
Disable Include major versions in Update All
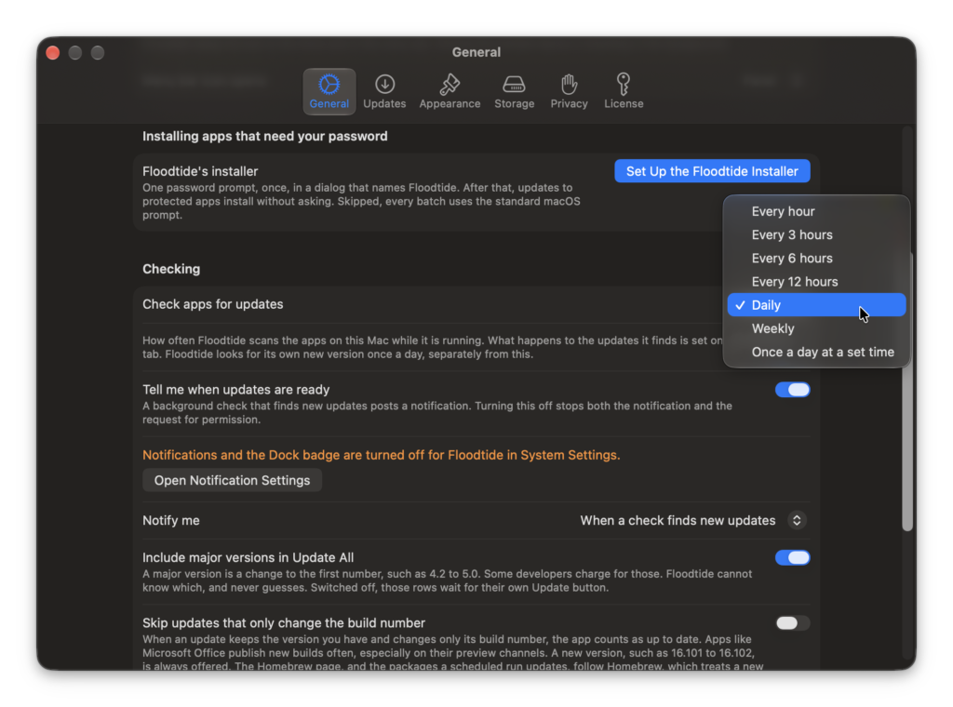coord(792,557)
